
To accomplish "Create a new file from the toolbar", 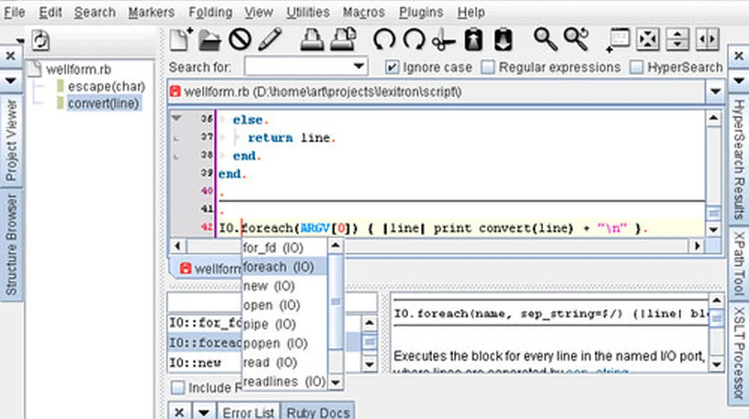I will pyautogui.click(x=180, y=39).
